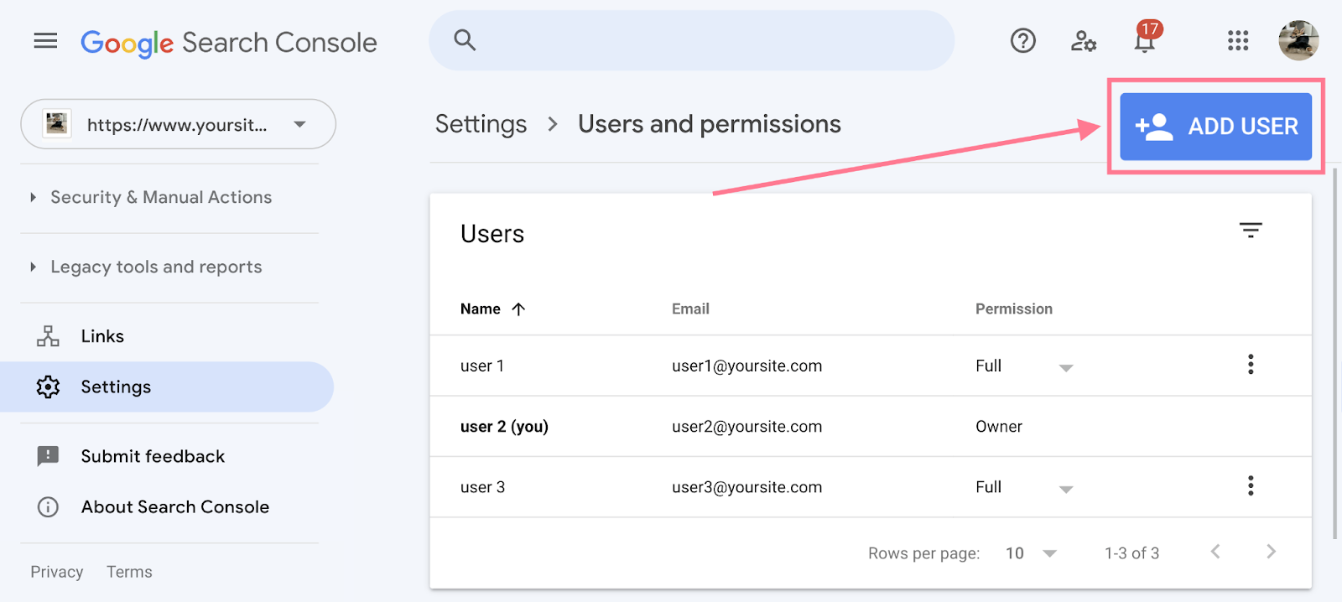Open the user settings manage icon
1342x602 pixels.
coord(1083,41)
